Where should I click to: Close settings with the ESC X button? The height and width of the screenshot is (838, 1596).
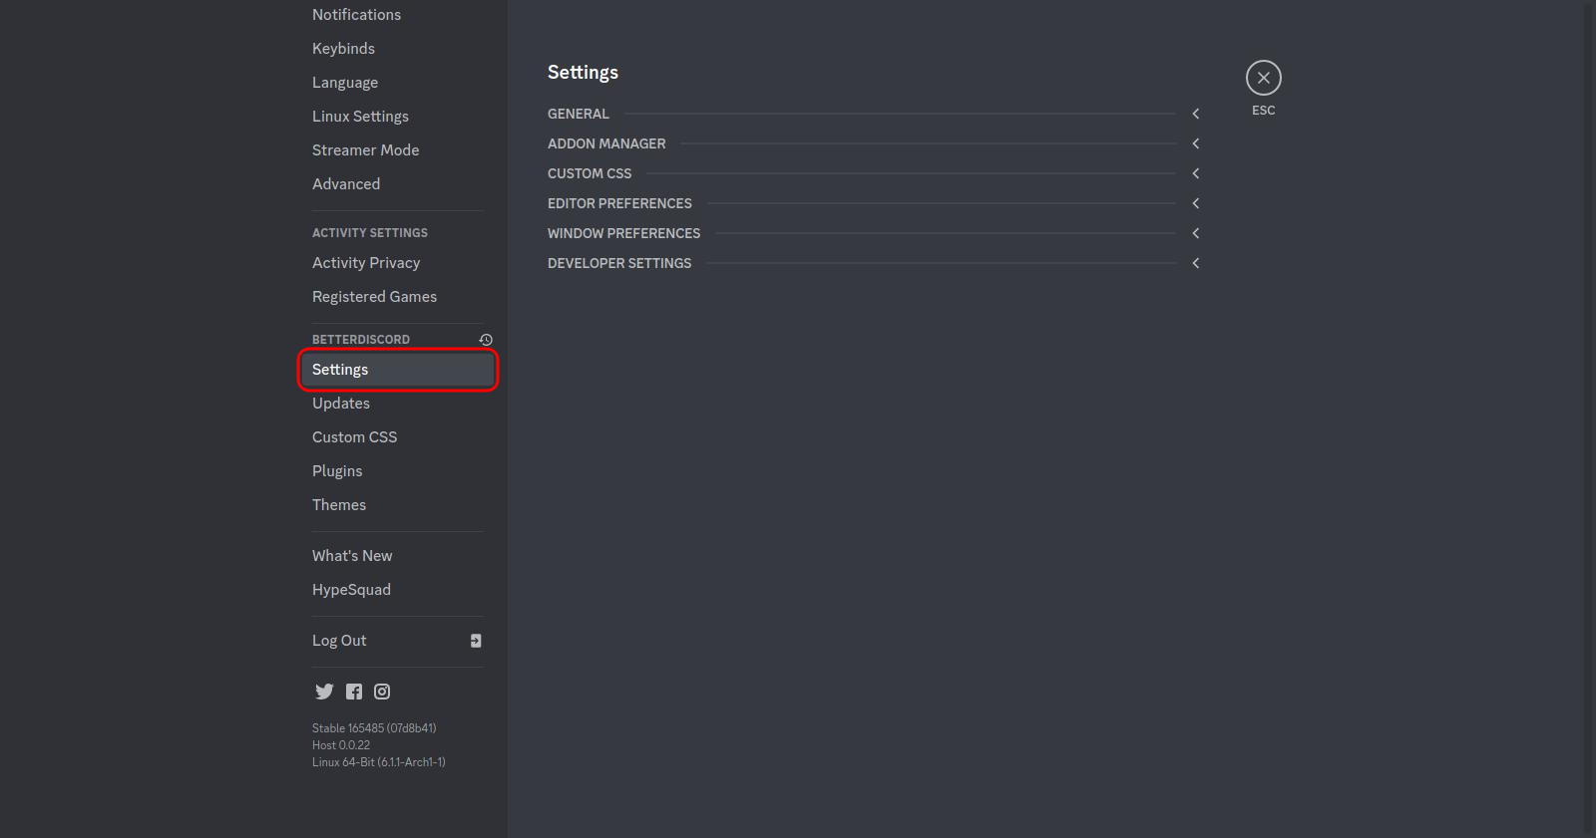[1264, 78]
